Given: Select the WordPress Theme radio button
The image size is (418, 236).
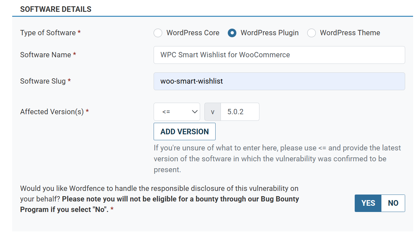Looking at the screenshot, I should click(312, 33).
